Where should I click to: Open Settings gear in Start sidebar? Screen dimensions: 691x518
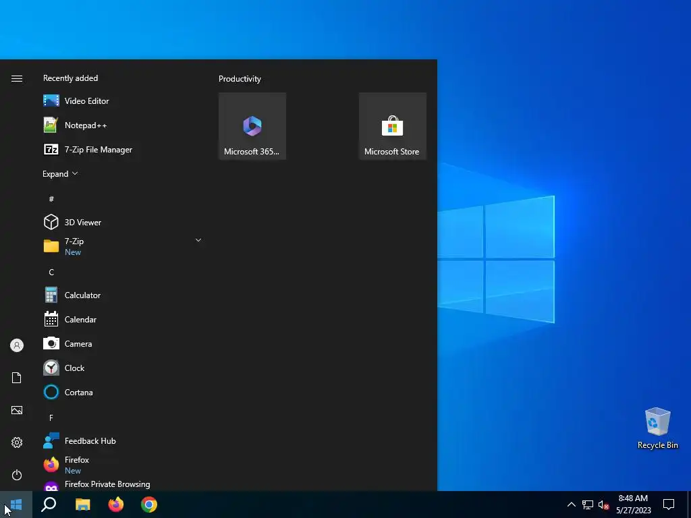tap(17, 442)
